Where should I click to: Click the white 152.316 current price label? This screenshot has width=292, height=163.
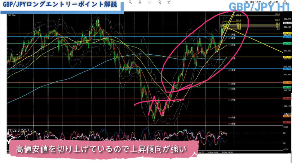tap(287, 23)
